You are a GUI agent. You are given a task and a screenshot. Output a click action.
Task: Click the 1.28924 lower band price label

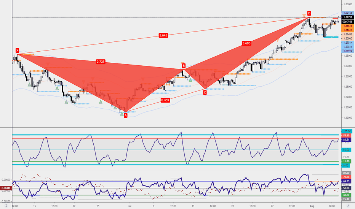348,51
